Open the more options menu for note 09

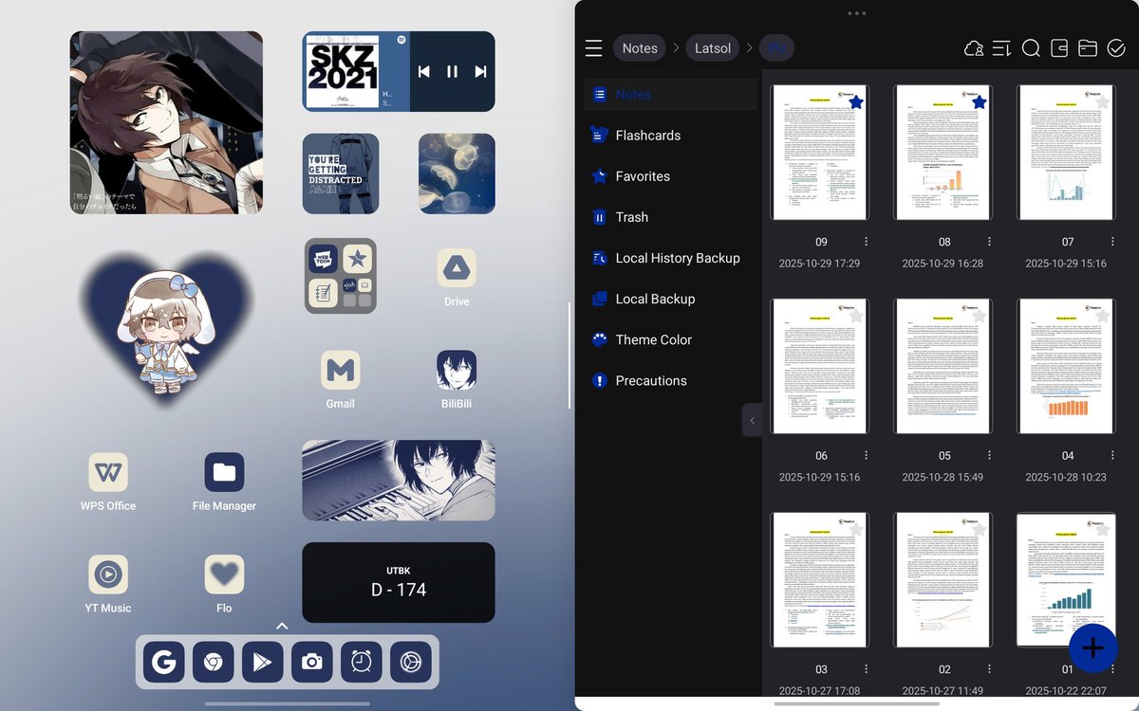point(866,242)
